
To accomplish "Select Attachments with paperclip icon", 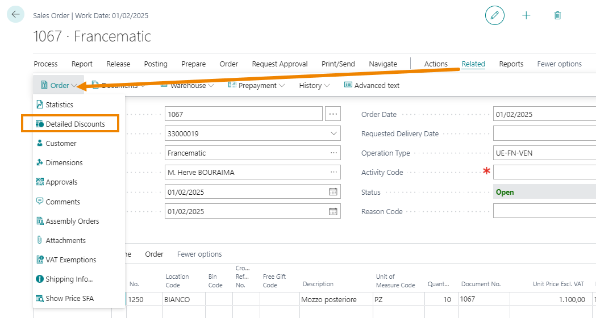I will 61,240.
